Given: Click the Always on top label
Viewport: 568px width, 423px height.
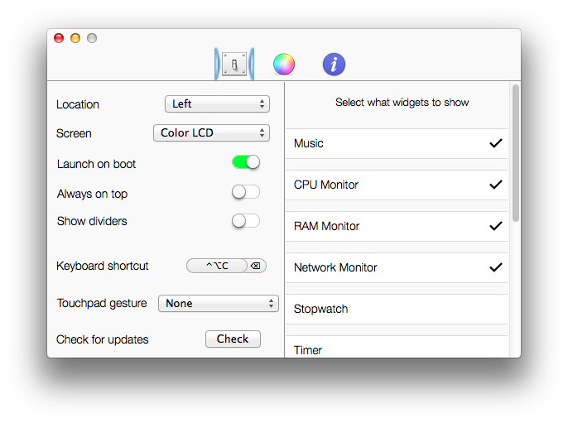Looking at the screenshot, I should [x=92, y=194].
